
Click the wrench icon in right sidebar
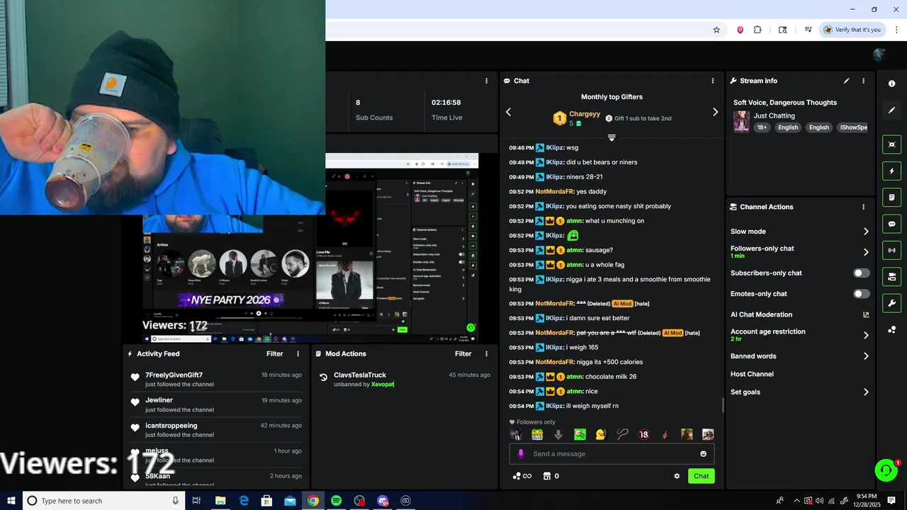click(x=891, y=303)
